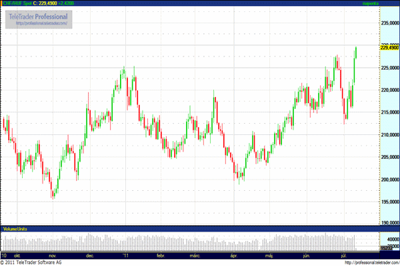Click the orange marker beside CHF/HUF title
Viewport: 400px width, 266px height.
pyautogui.click(x=3, y=4)
